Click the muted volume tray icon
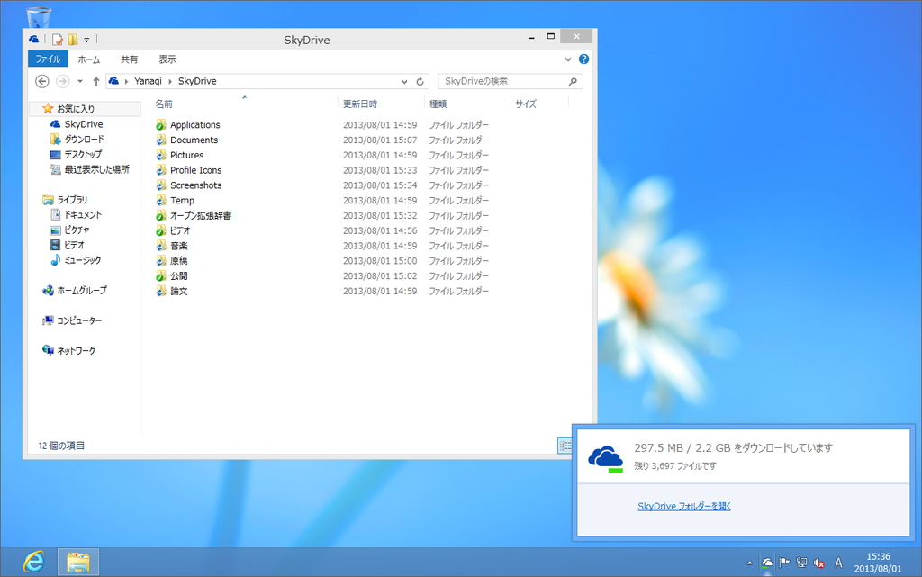This screenshot has width=922, height=577. pos(819,563)
